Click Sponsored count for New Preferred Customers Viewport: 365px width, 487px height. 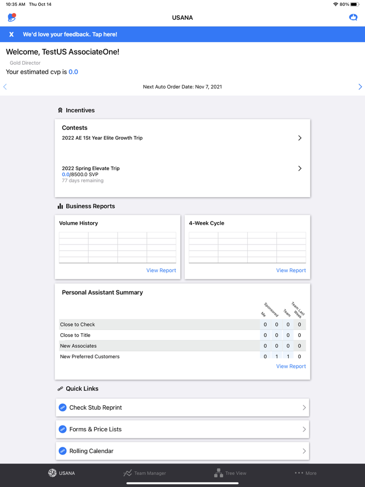click(276, 356)
